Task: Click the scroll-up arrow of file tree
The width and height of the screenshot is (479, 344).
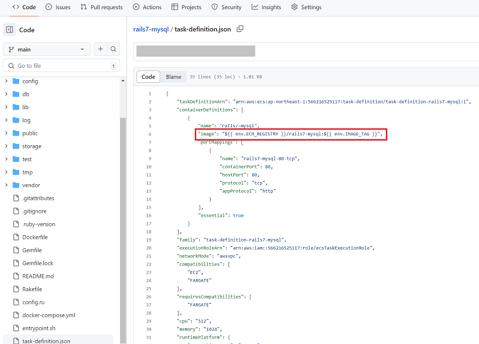Action: coord(123,81)
